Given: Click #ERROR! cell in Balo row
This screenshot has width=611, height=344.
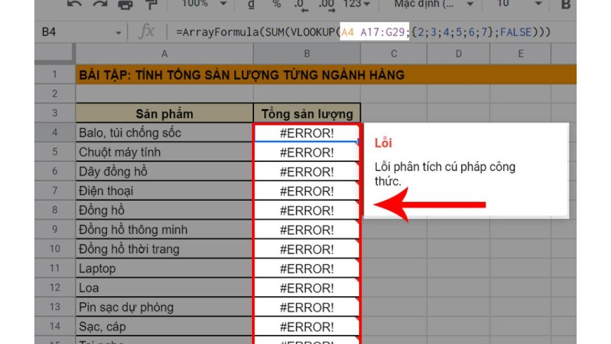Looking at the screenshot, I should 307,133.
